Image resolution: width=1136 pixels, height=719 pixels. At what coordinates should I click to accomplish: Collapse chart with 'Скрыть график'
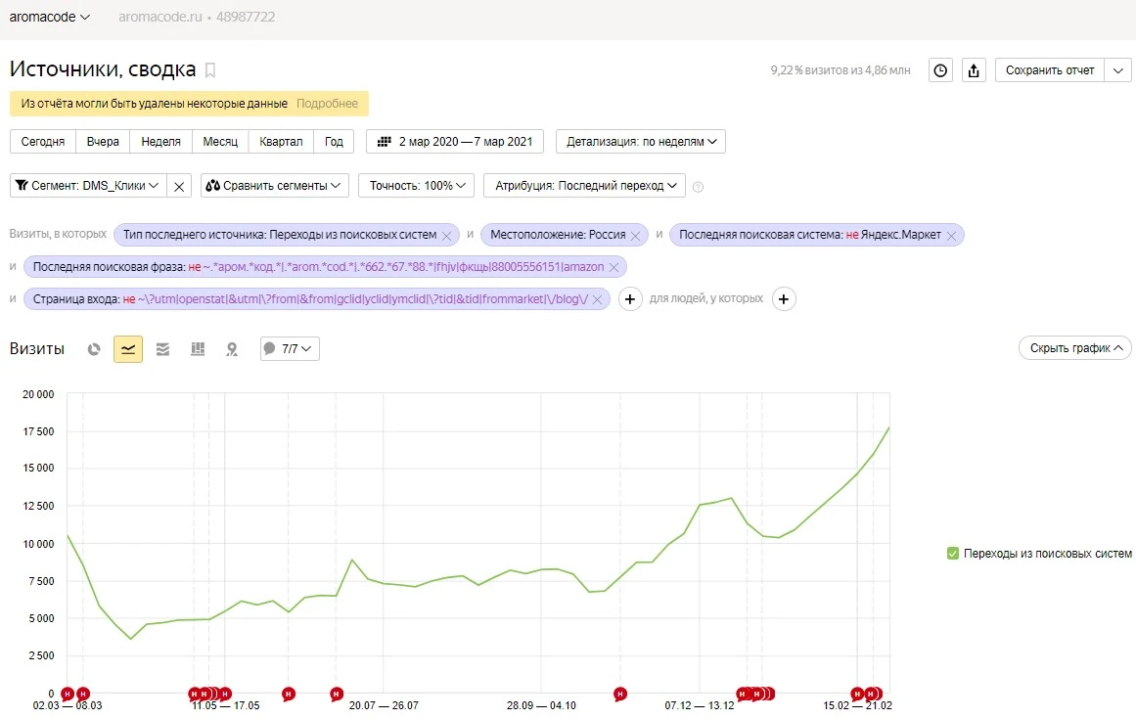coord(1074,348)
